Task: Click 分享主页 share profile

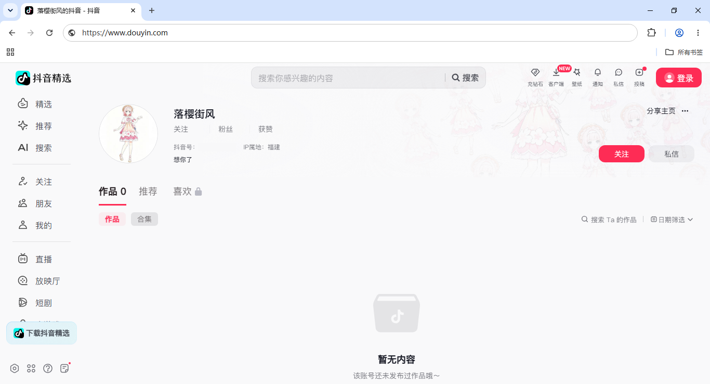Action: pos(661,111)
